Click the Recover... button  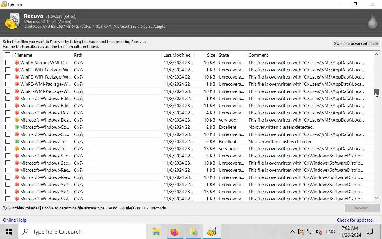(x=362, y=208)
